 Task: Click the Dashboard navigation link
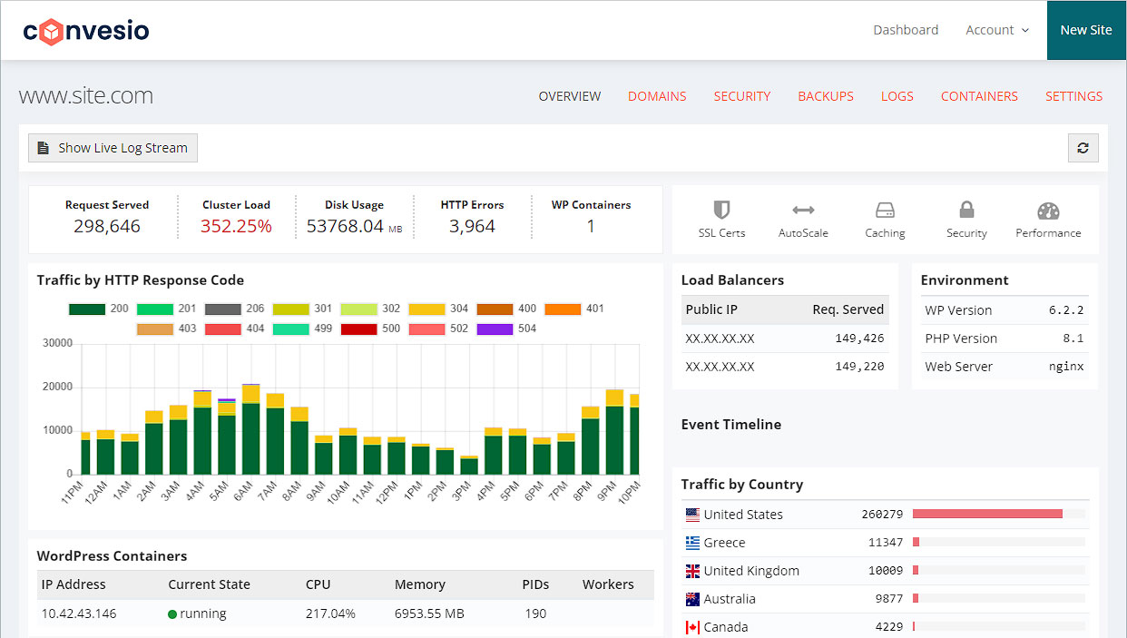click(x=906, y=30)
